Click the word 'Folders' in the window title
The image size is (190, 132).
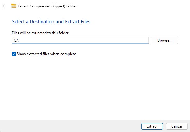(x=72, y=6)
